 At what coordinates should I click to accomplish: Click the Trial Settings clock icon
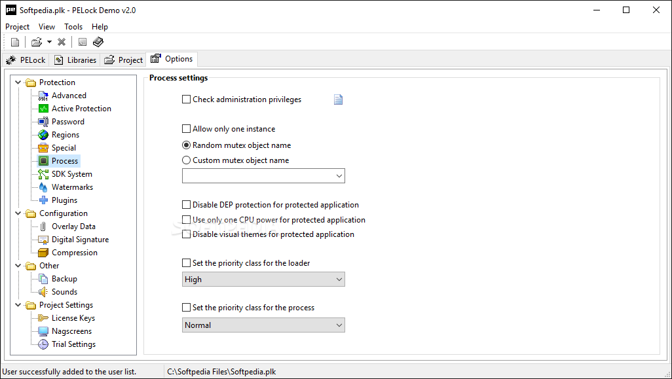[x=43, y=344]
